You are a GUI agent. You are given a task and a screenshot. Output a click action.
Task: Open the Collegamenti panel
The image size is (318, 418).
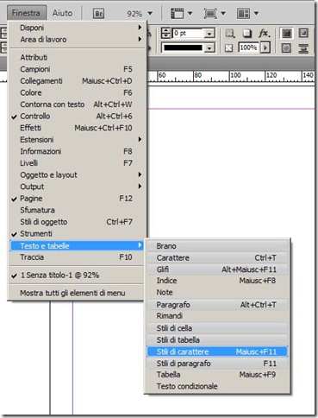77,81
